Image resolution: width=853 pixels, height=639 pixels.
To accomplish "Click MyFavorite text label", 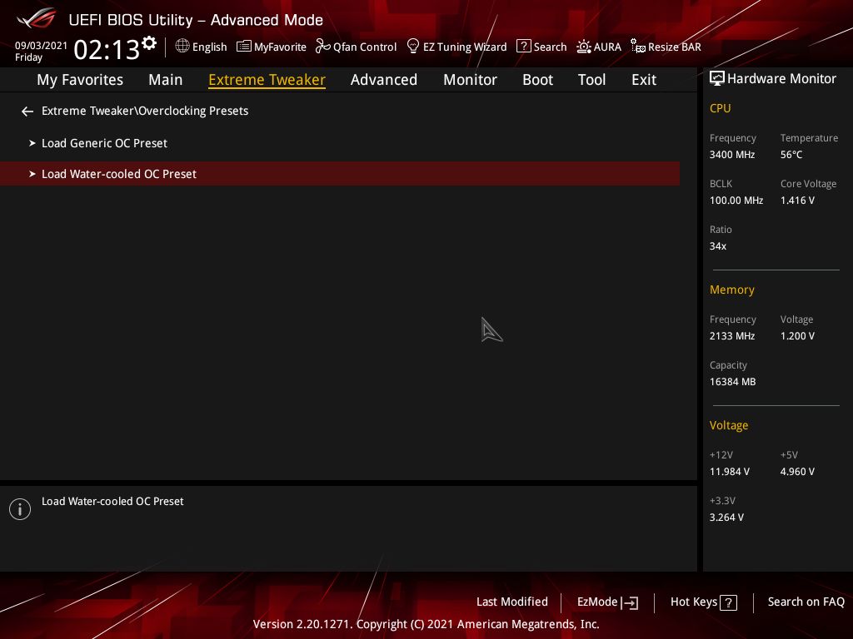I will tap(280, 47).
